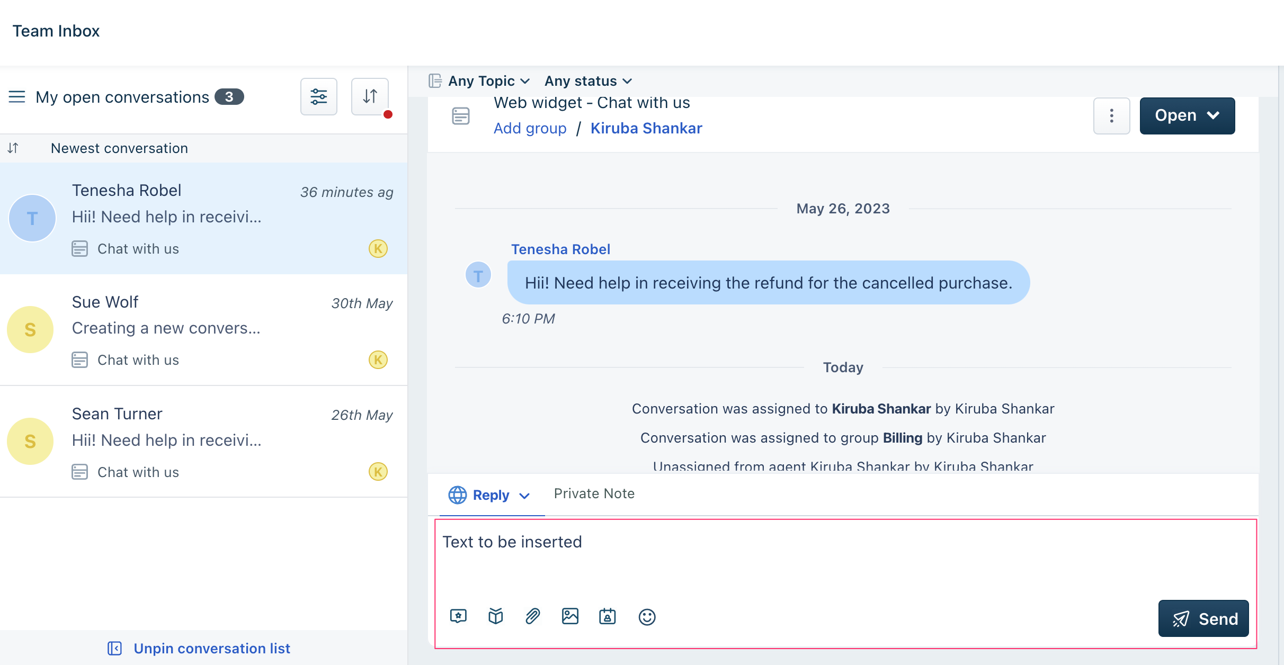Select the Reply tab
The image size is (1284, 665).
click(490, 493)
